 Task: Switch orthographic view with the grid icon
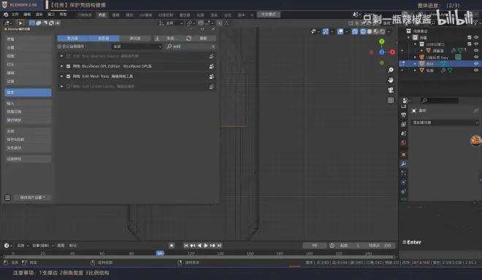[x=391, y=100]
